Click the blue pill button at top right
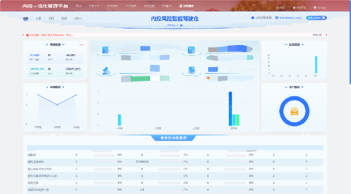Screen dimensions: 351x194 pyautogui.click(x=317, y=18)
